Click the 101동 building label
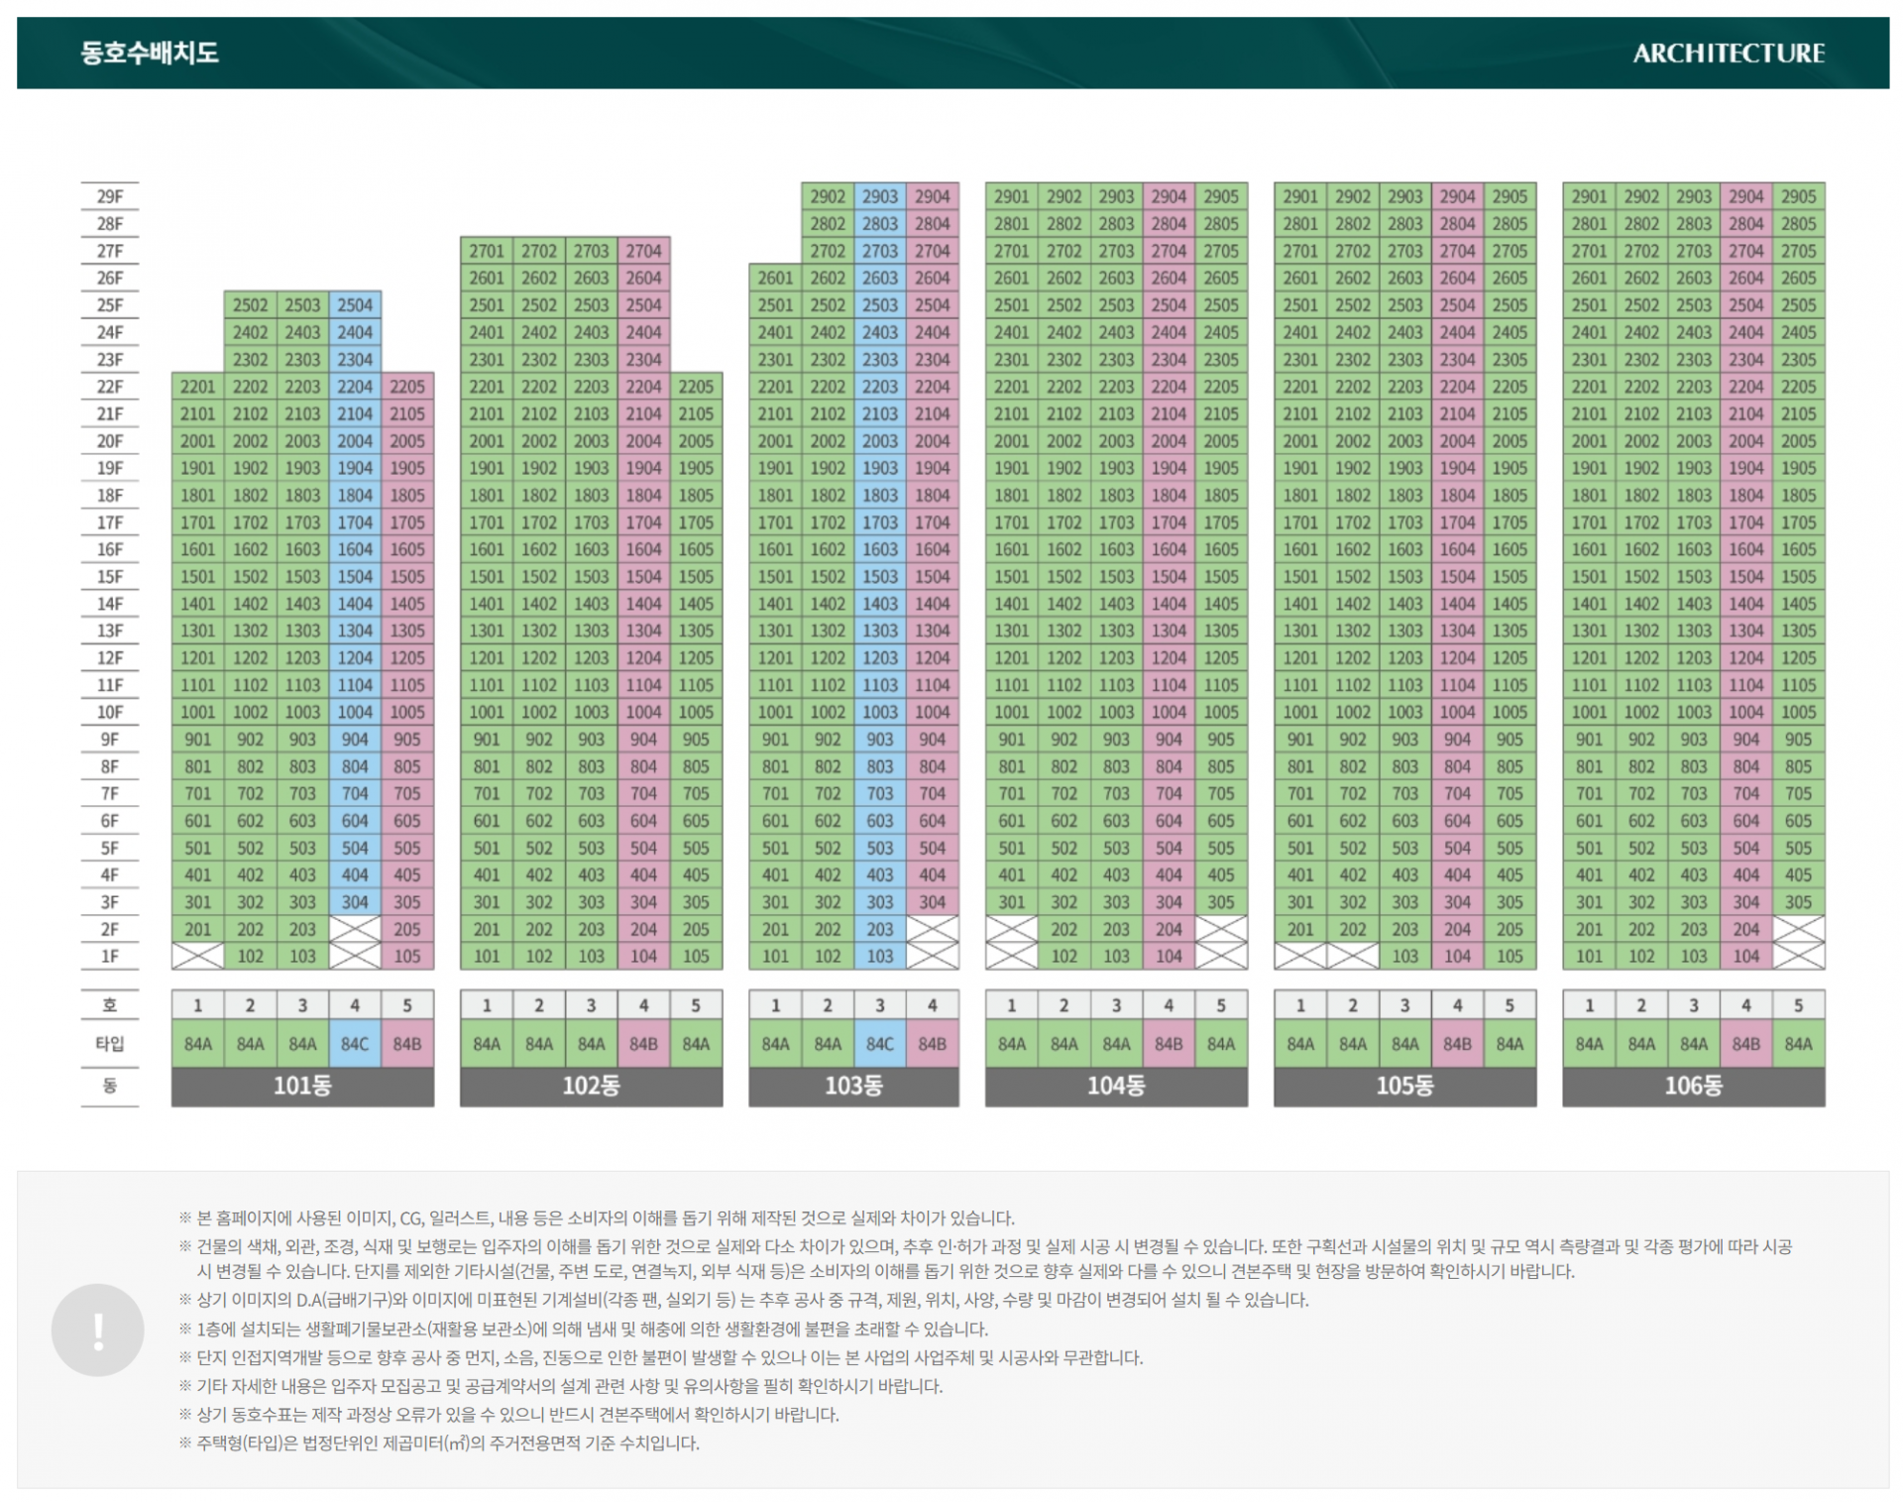Viewport: 1903px width, 1502px height. tap(302, 1086)
